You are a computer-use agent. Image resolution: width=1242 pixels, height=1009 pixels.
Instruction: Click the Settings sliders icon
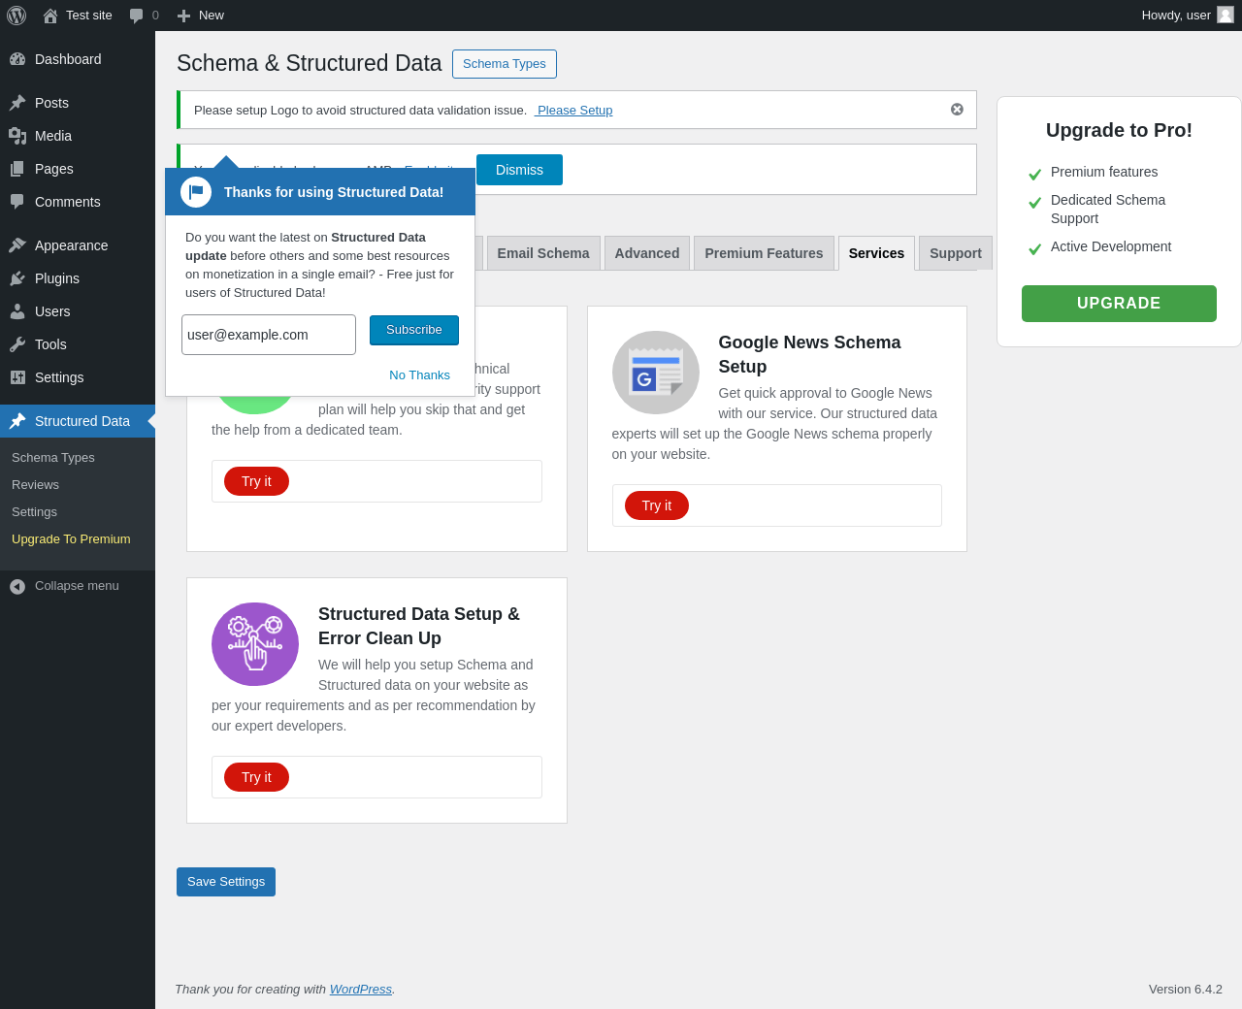(17, 377)
